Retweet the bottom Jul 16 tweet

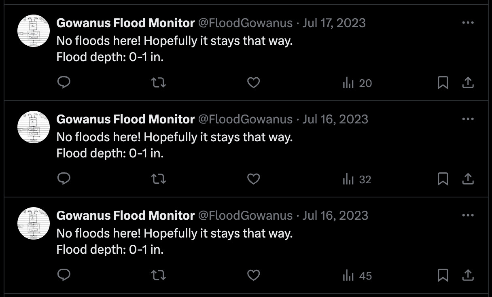click(x=158, y=275)
